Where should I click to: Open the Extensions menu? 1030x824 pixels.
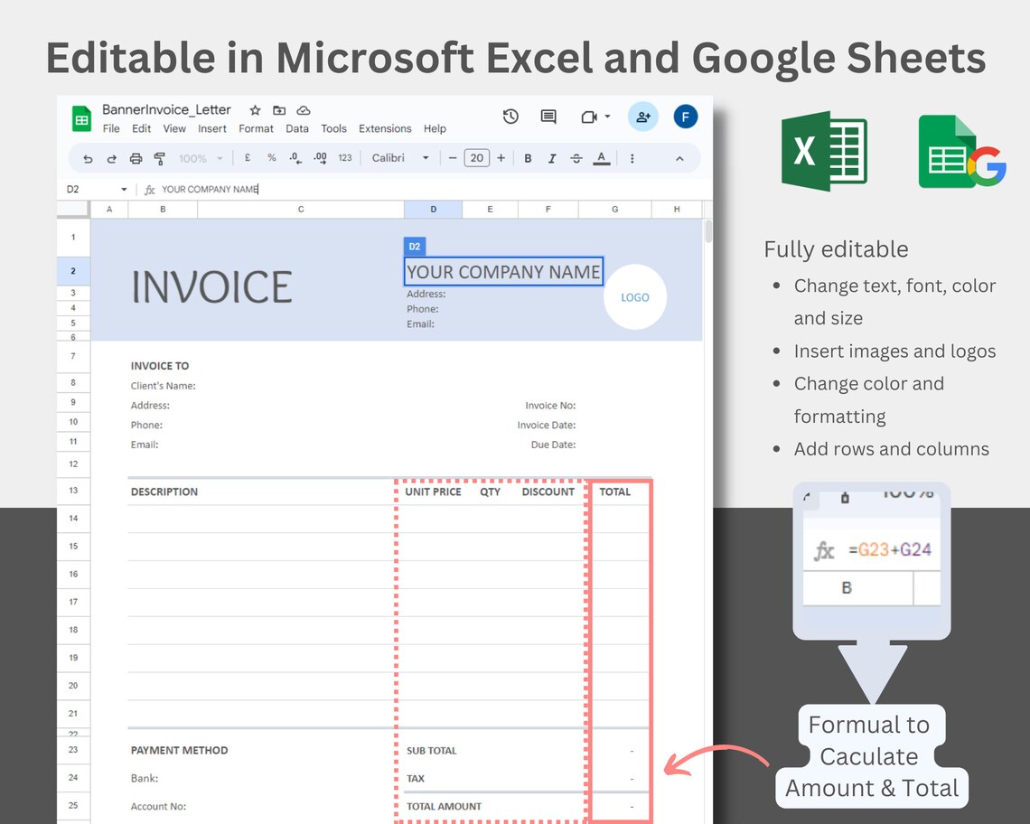tap(385, 128)
